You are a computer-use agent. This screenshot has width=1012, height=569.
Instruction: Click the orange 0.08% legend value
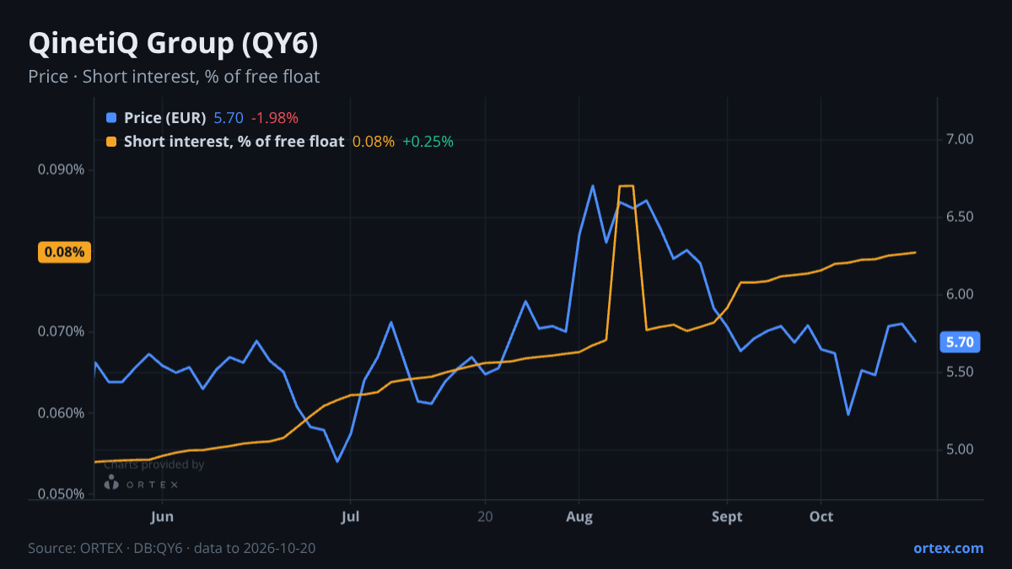click(x=374, y=142)
